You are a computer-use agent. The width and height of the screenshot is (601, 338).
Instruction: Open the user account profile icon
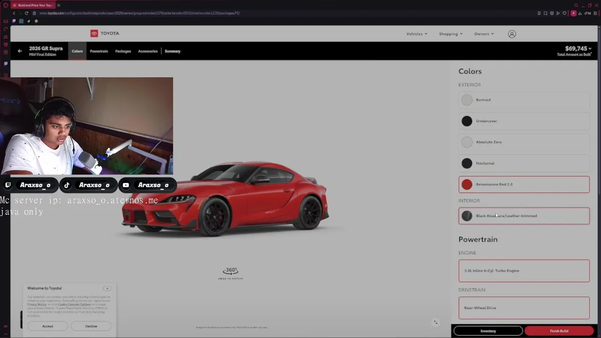512,34
